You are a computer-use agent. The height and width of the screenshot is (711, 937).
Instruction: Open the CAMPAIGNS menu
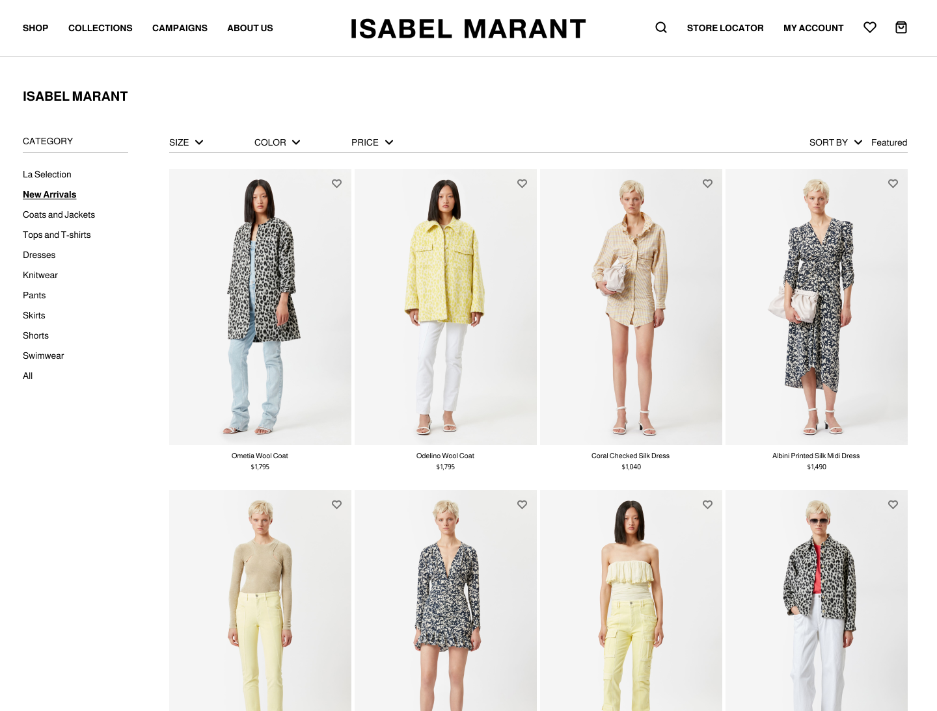tap(180, 28)
